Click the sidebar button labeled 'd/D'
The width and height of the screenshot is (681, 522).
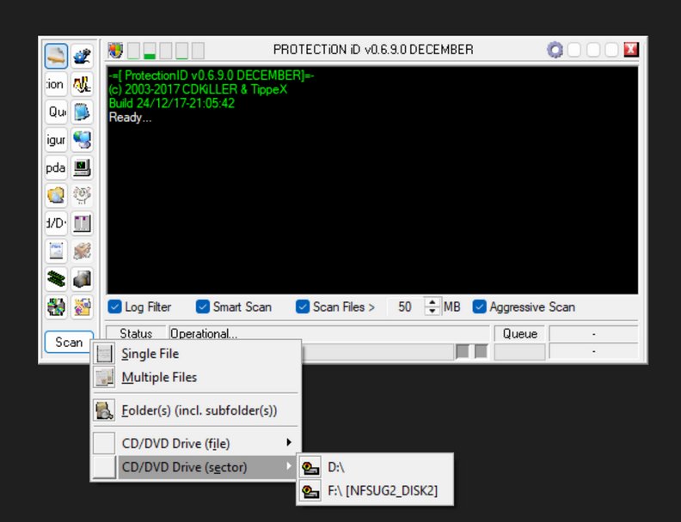(56, 223)
